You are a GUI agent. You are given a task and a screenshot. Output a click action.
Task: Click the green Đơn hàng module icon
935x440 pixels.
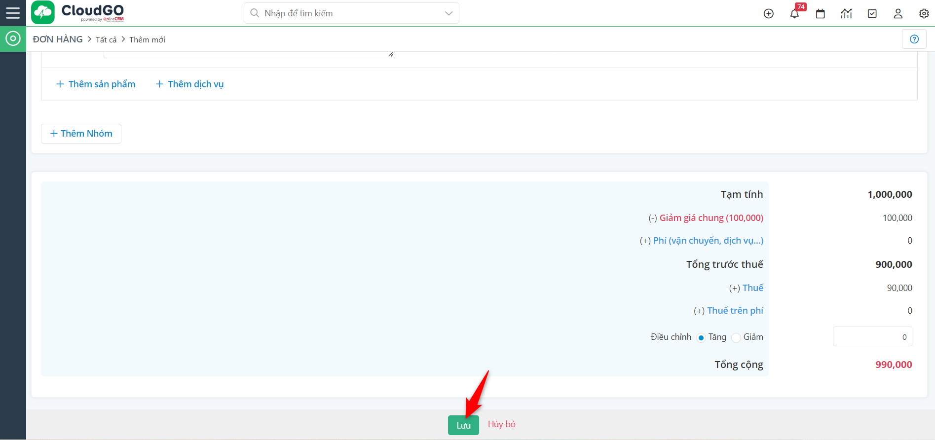(13, 38)
